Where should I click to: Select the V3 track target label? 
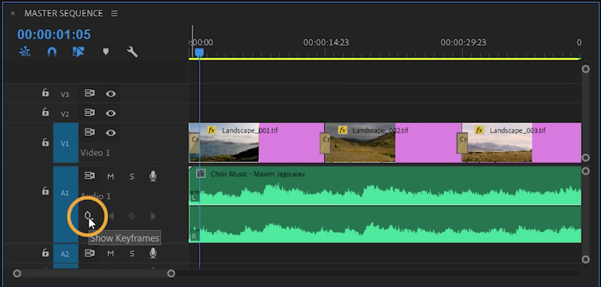click(x=65, y=94)
